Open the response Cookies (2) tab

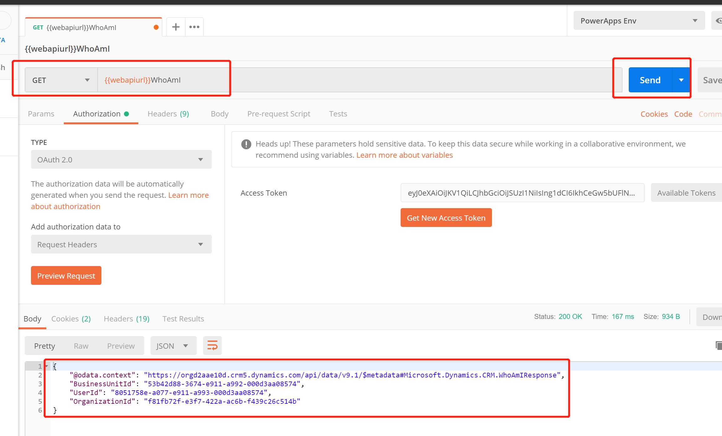click(71, 319)
